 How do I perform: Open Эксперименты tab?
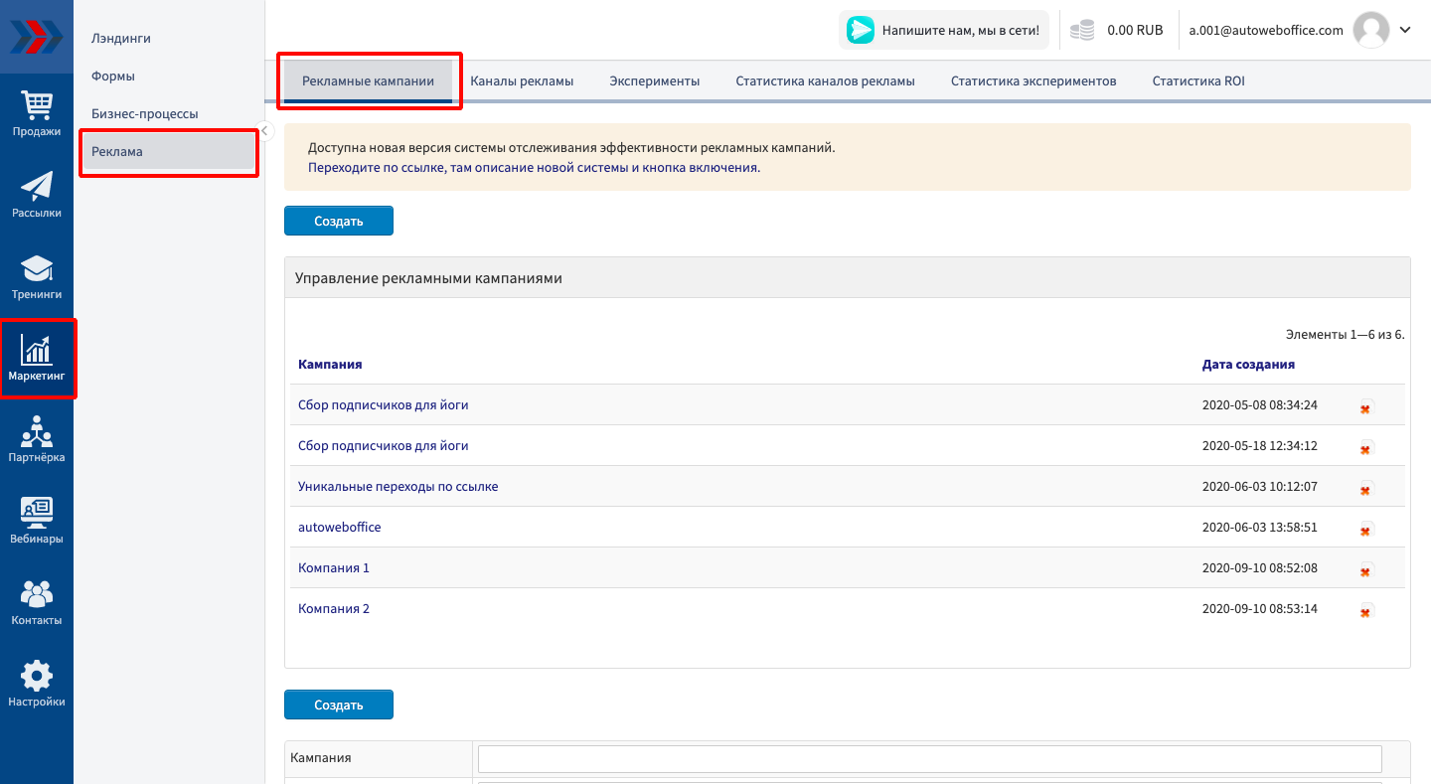(654, 81)
